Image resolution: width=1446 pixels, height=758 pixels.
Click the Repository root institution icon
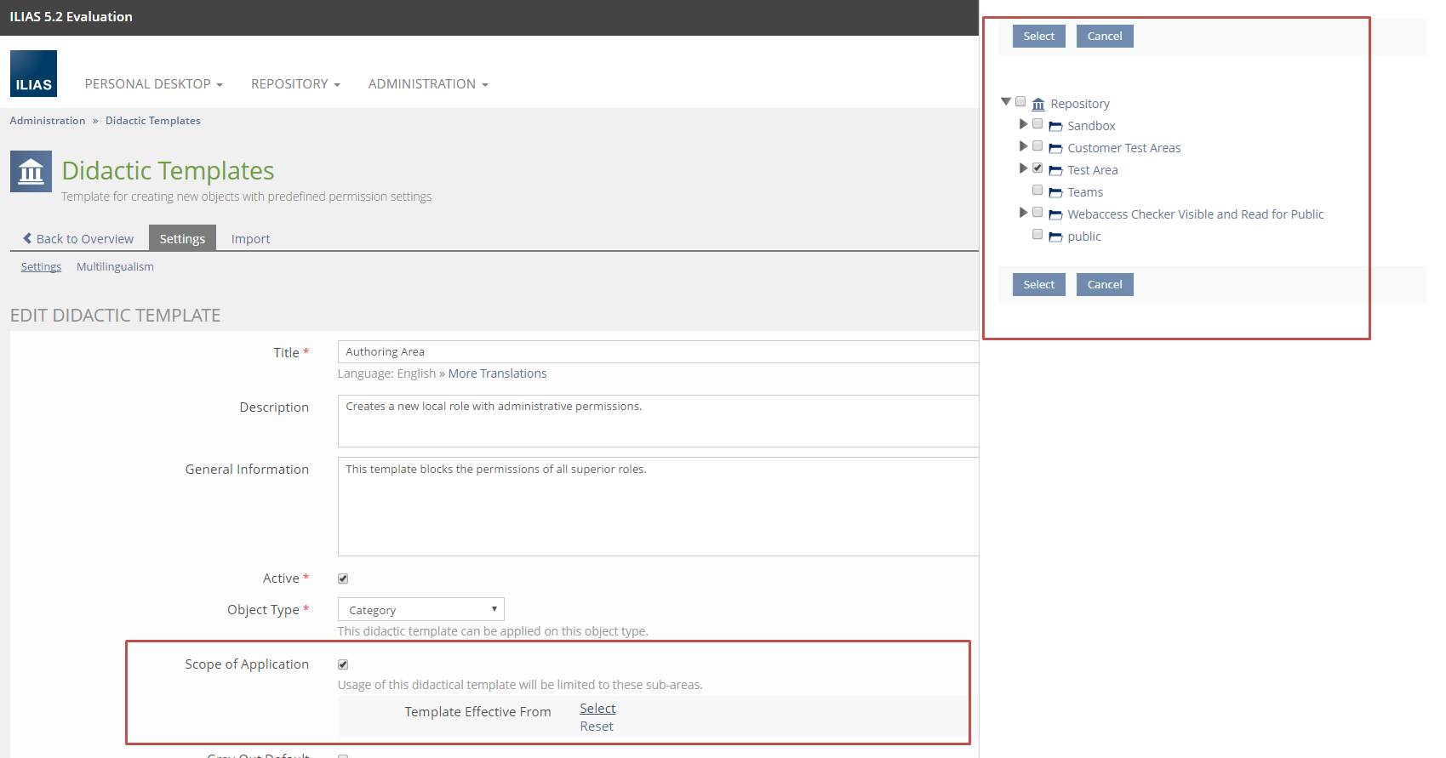[1038, 105]
